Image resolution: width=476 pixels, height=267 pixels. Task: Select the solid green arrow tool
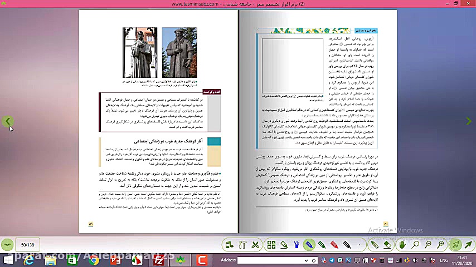[468, 245]
